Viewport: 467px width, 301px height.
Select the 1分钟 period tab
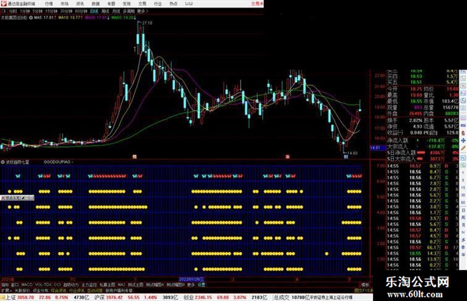[25, 11]
